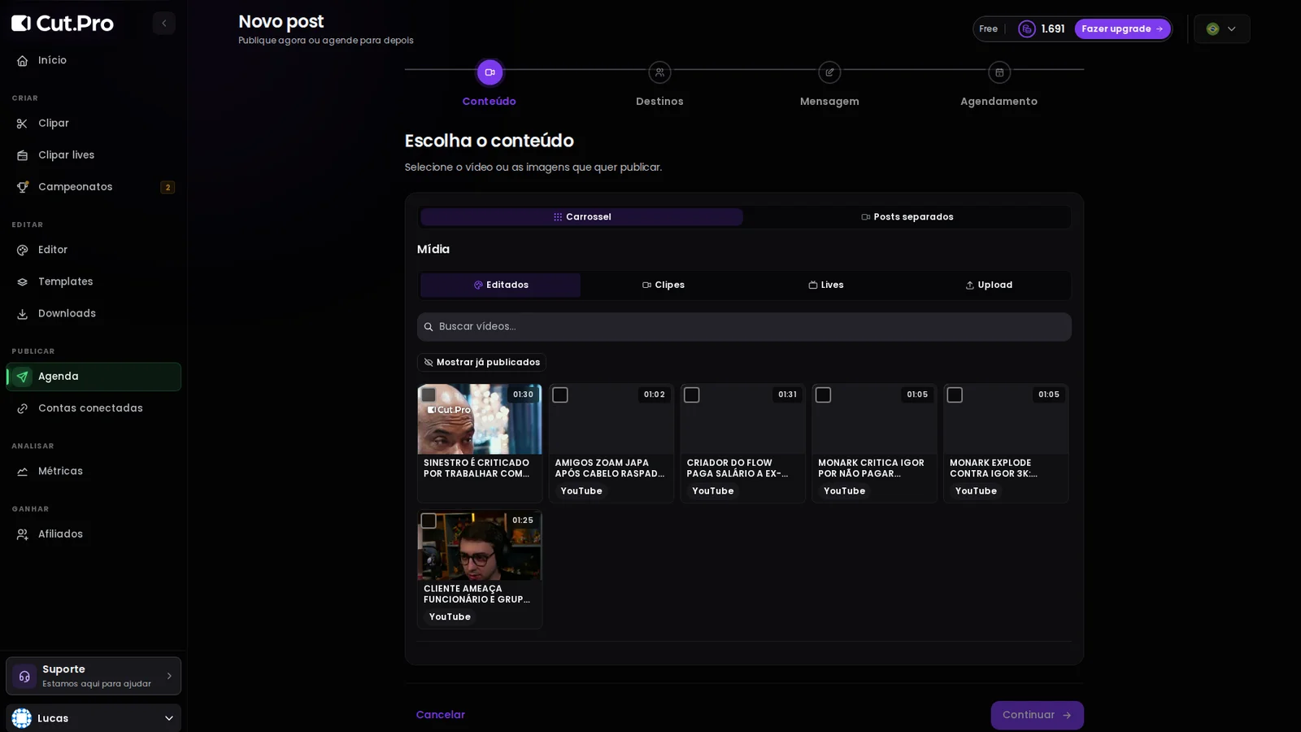Click the Campeonatos badge showing 2
1301x732 pixels.
coord(168,187)
